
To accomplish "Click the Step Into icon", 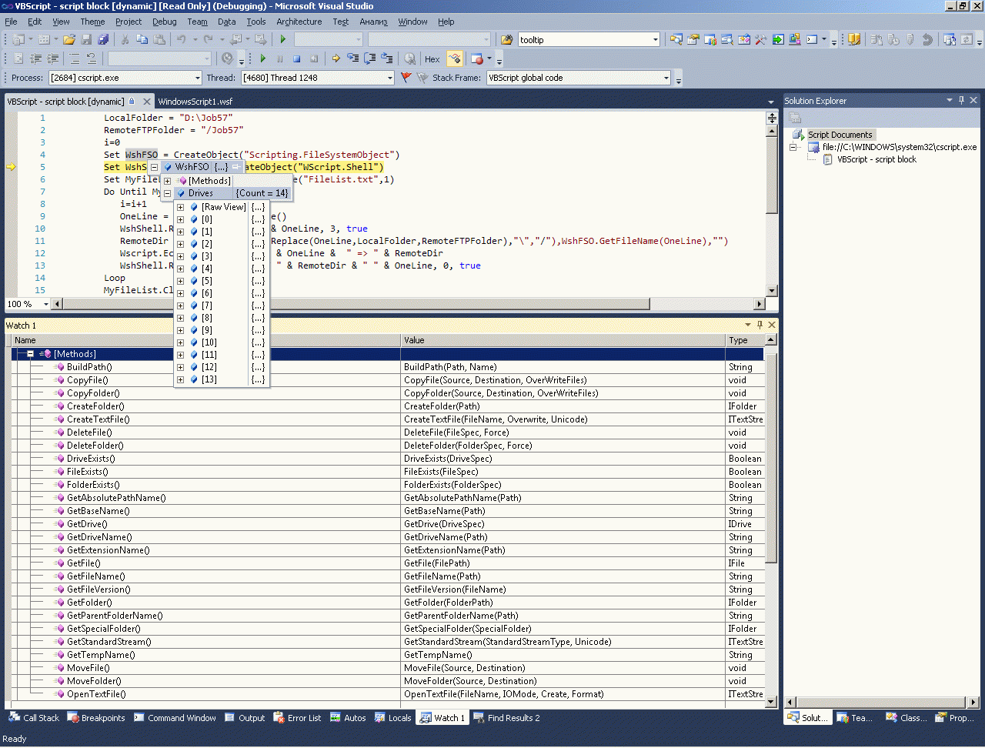I will coord(352,58).
